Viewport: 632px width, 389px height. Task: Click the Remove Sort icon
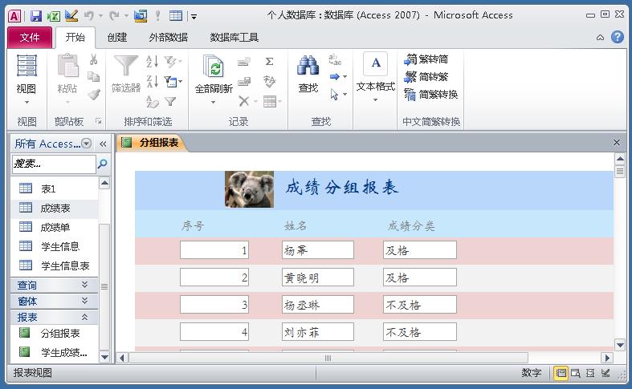coord(153,101)
